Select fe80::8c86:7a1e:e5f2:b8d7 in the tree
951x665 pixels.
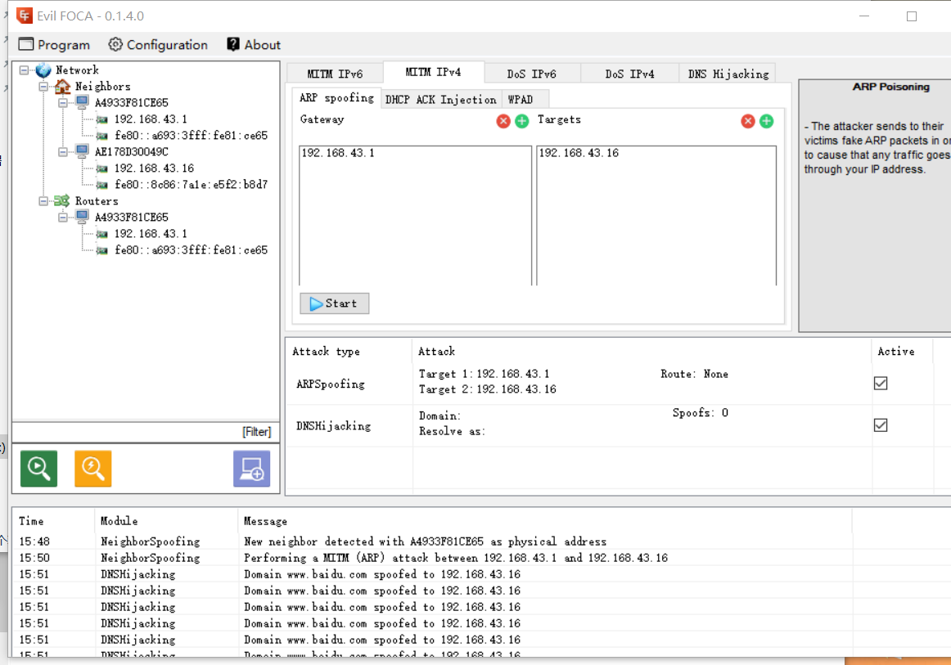[191, 184]
